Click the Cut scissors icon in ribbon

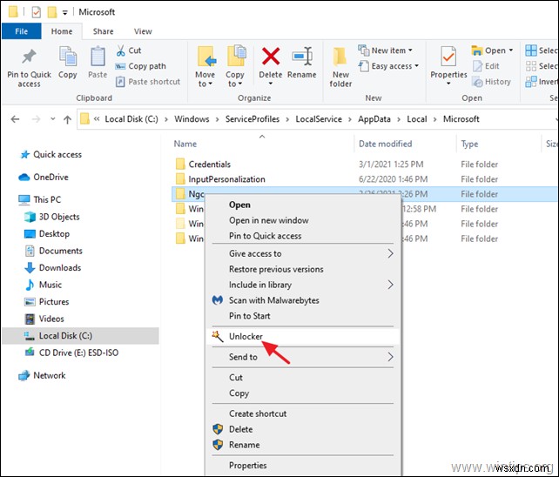tap(121, 50)
